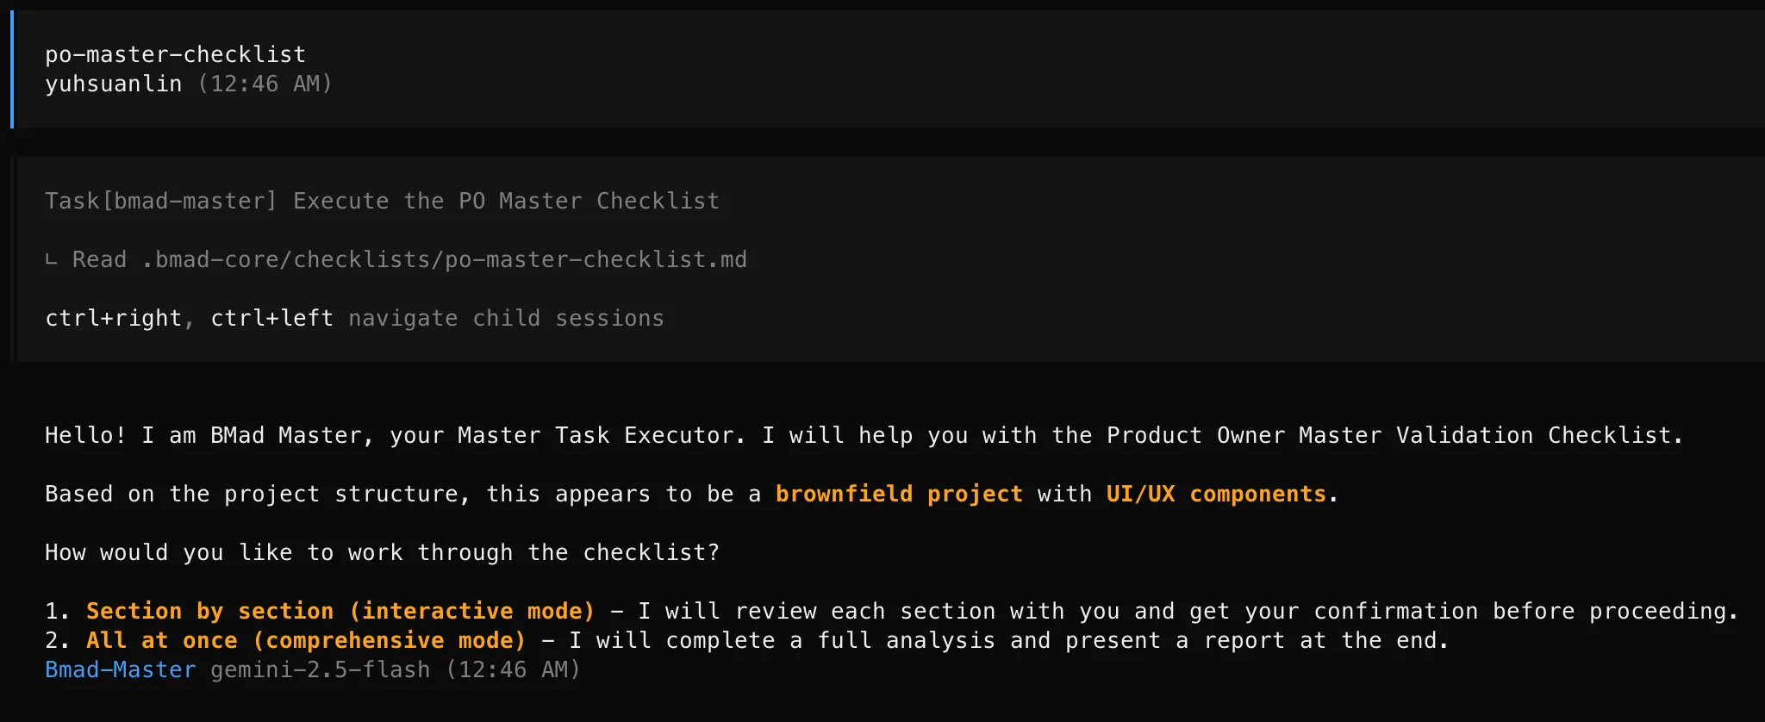Click 'navigate child sessions' hint text
The height and width of the screenshot is (722, 1765).
pos(506,318)
